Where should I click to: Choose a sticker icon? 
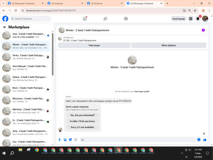(x=70, y=140)
